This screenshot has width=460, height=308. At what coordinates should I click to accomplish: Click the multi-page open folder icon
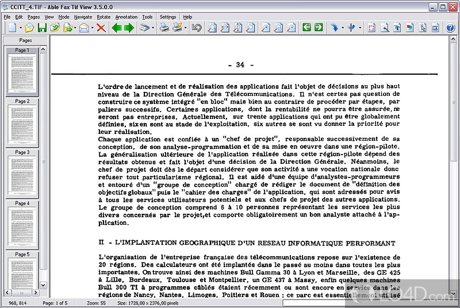(55, 28)
